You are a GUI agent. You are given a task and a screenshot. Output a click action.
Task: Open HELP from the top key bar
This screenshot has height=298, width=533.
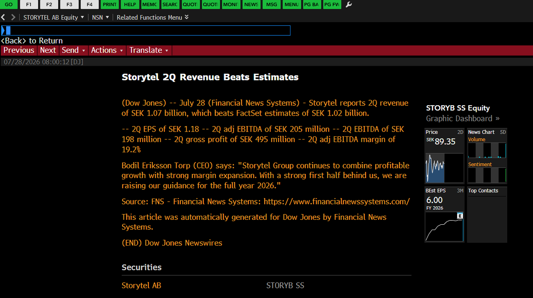coord(130,4)
